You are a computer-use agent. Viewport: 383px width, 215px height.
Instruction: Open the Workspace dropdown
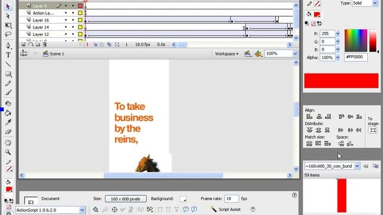[226, 54]
